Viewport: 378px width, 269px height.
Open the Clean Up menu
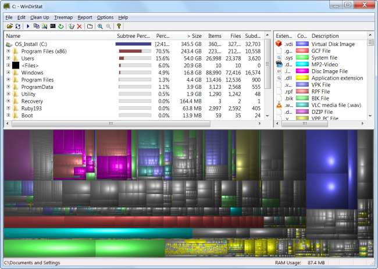(x=40, y=17)
